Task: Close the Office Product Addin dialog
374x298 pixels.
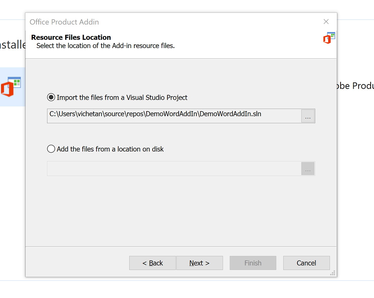Action: coord(326,22)
